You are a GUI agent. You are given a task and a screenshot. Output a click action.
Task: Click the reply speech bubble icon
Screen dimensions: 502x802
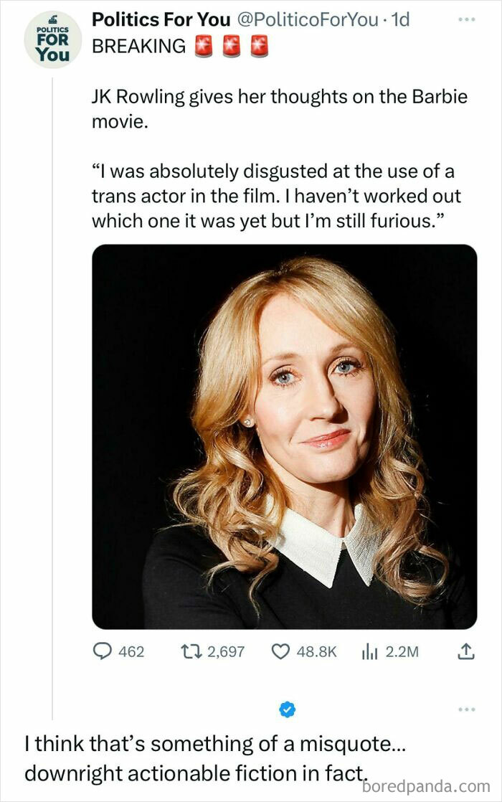(x=102, y=651)
